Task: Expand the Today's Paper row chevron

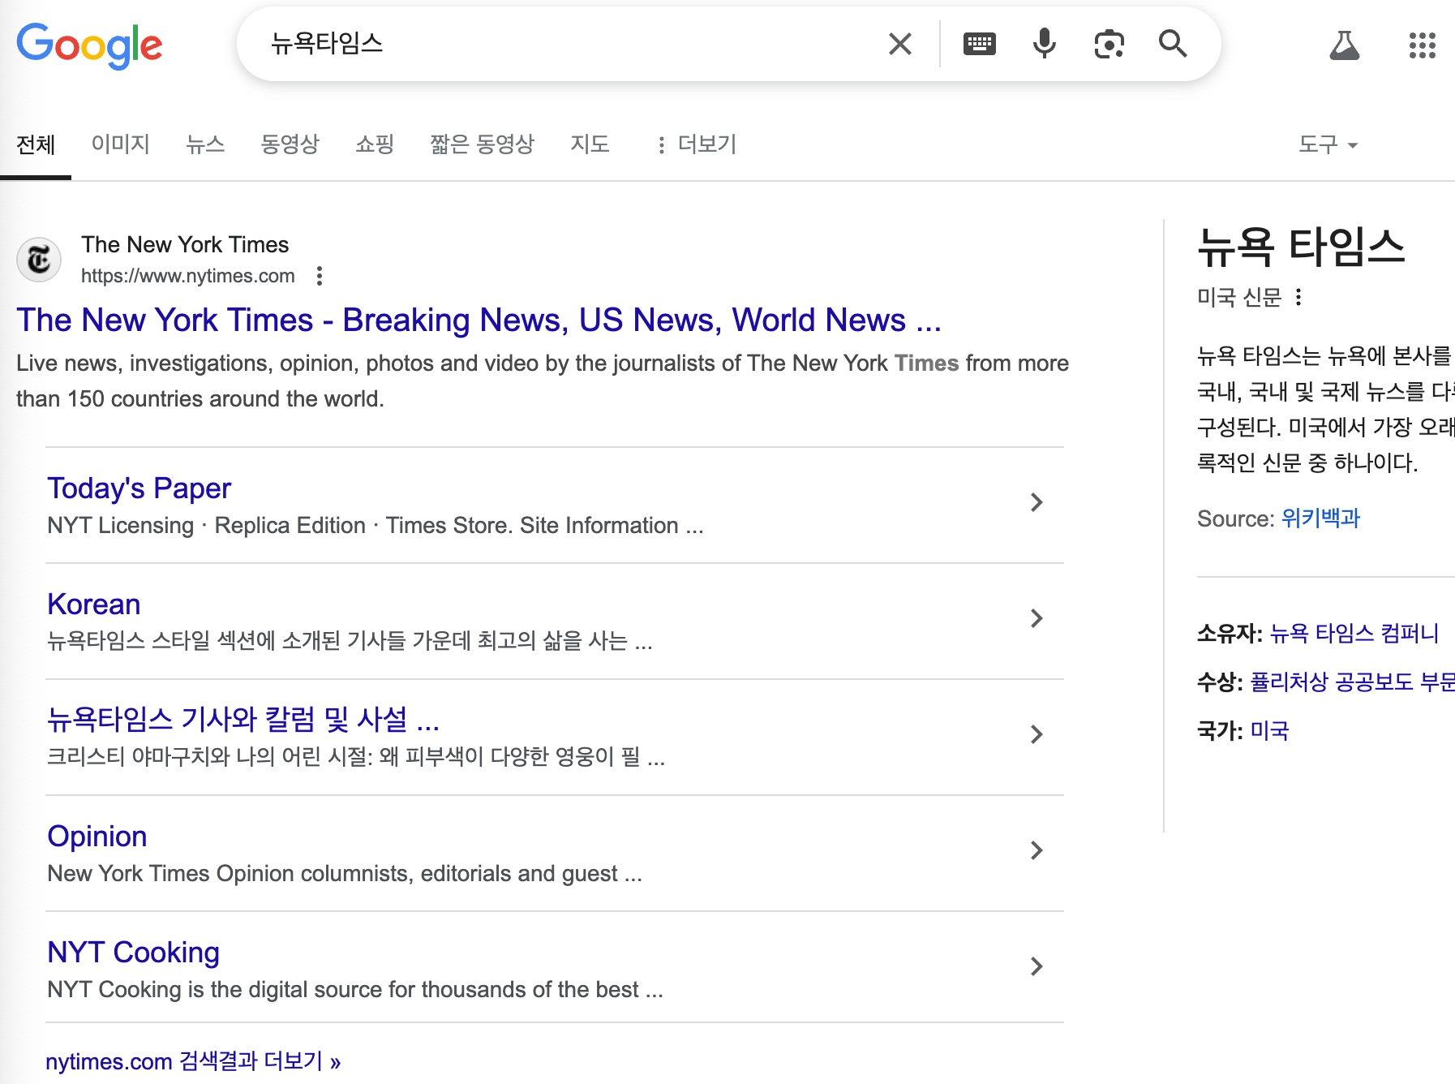Action: click(1037, 502)
